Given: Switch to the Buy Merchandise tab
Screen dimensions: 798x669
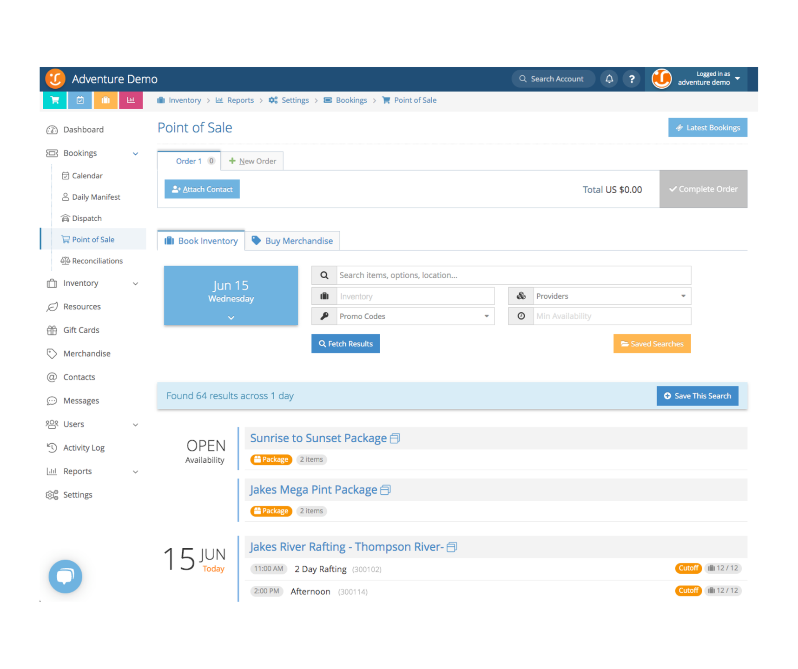Looking at the screenshot, I should [292, 241].
